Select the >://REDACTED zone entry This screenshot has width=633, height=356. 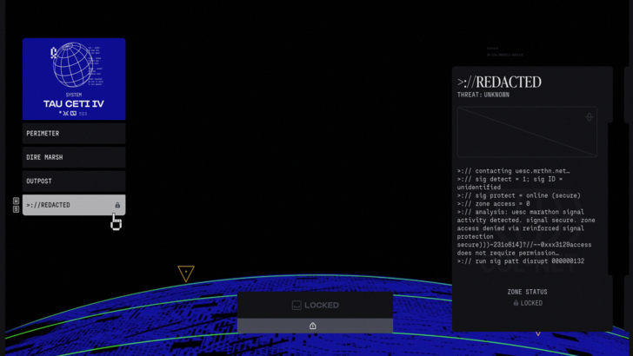[74, 205]
